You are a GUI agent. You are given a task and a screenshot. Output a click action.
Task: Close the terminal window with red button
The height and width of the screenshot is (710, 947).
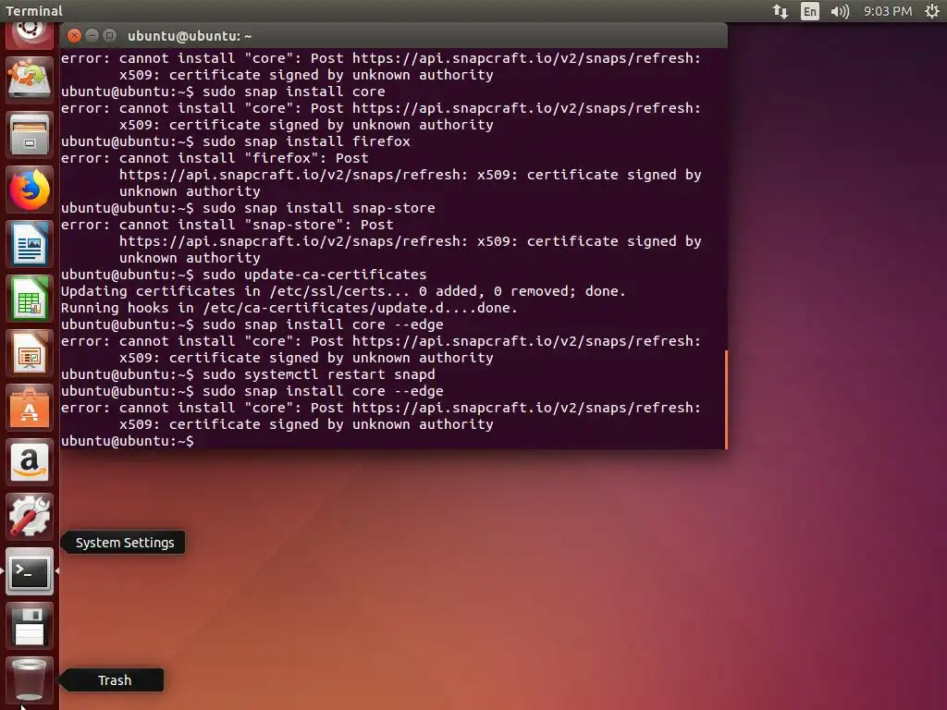[x=74, y=36]
